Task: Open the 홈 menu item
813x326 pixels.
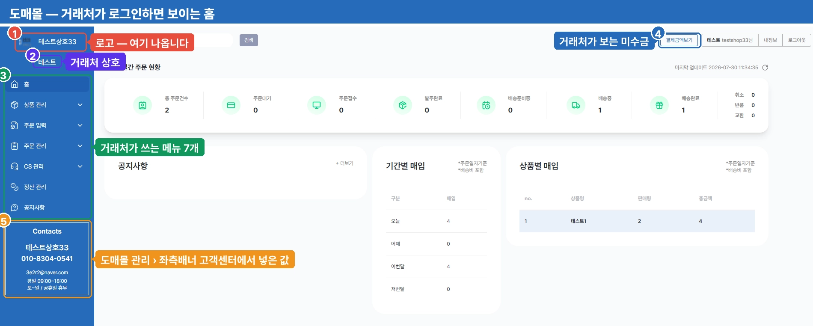Action: (x=47, y=84)
